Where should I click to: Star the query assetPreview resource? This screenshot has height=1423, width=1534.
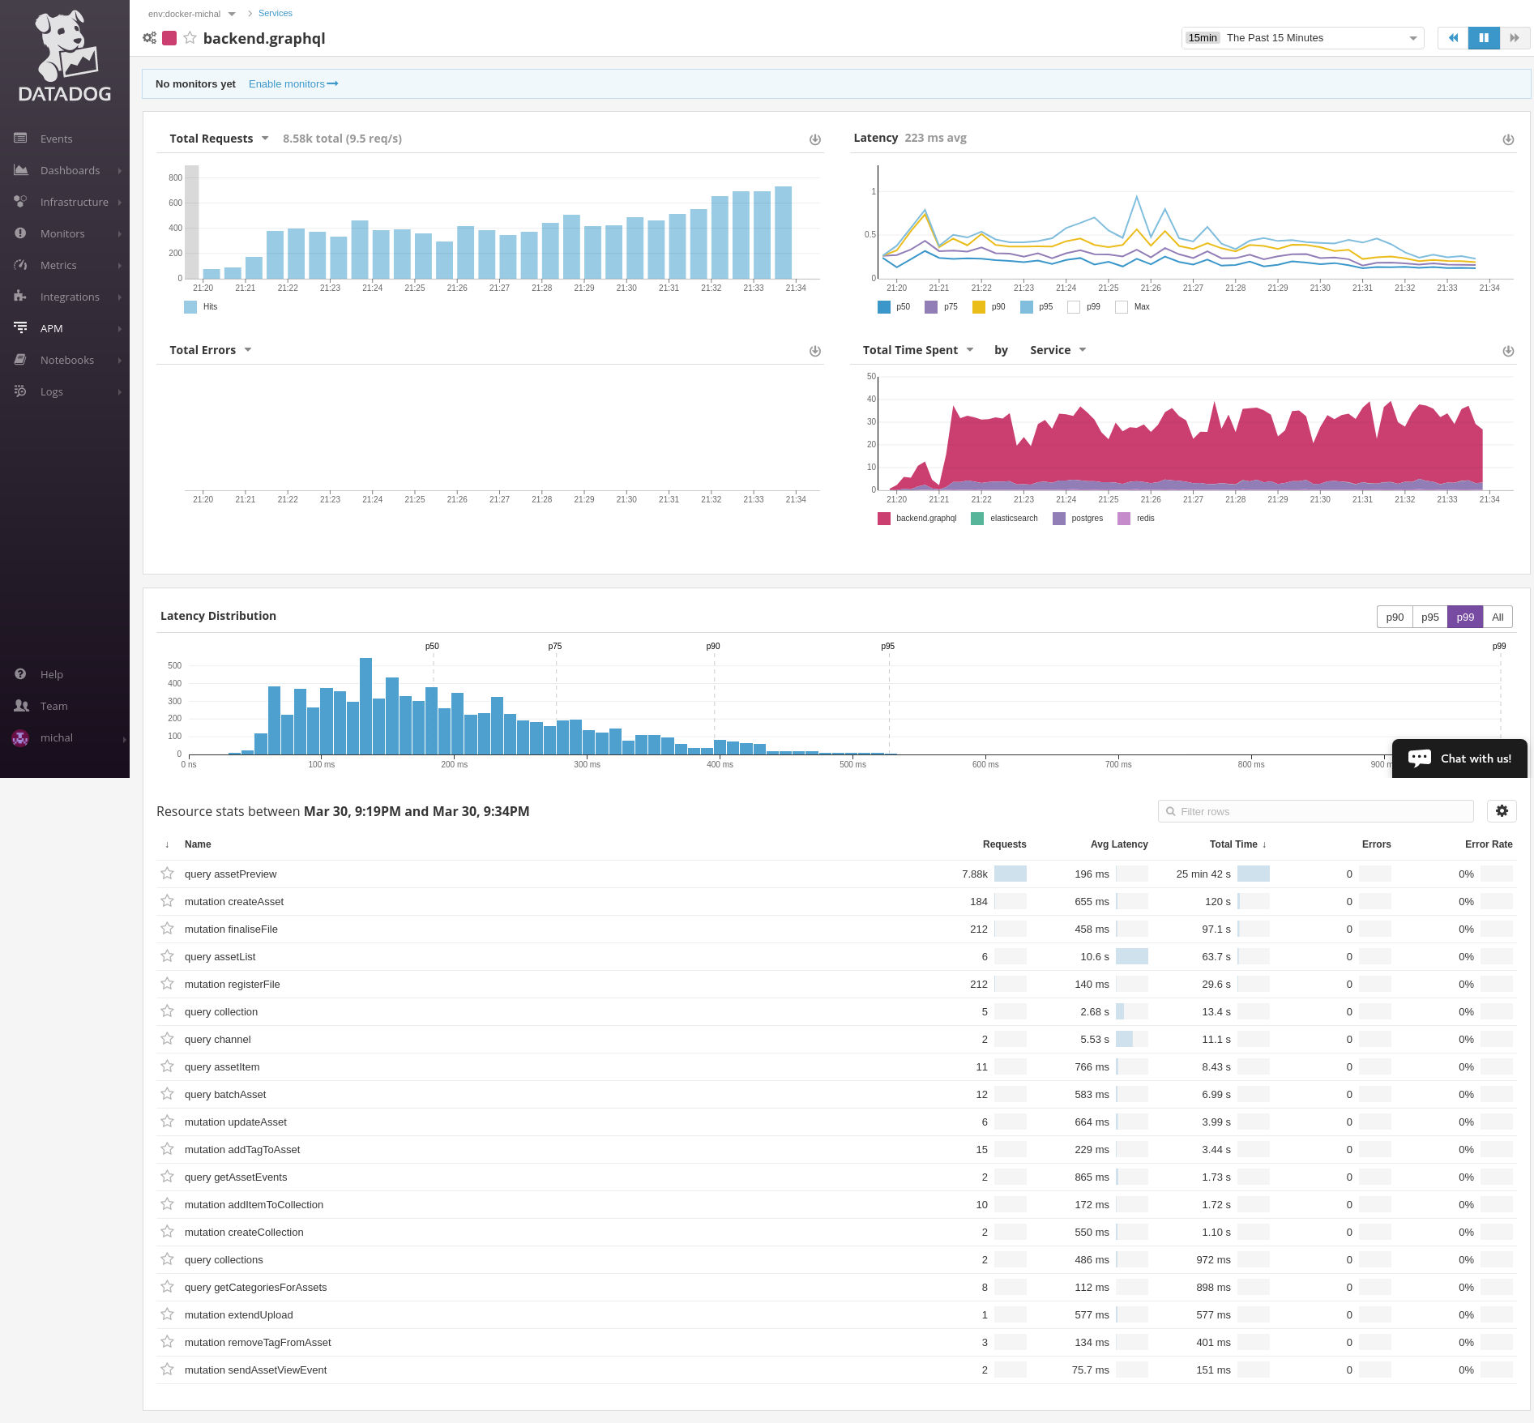click(x=168, y=874)
